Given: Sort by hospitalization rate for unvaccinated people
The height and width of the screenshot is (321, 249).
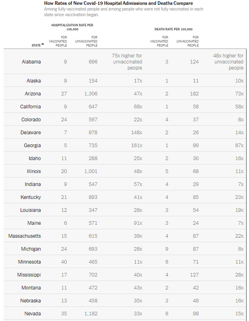Looking at the screenshot, I should (x=86, y=41).
